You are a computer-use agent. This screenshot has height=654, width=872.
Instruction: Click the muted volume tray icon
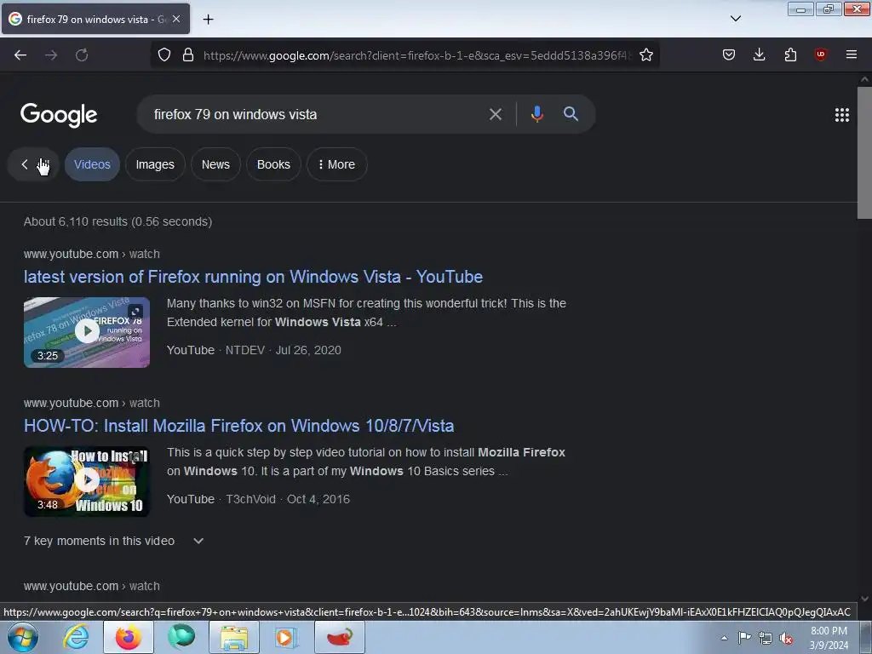coord(786,639)
